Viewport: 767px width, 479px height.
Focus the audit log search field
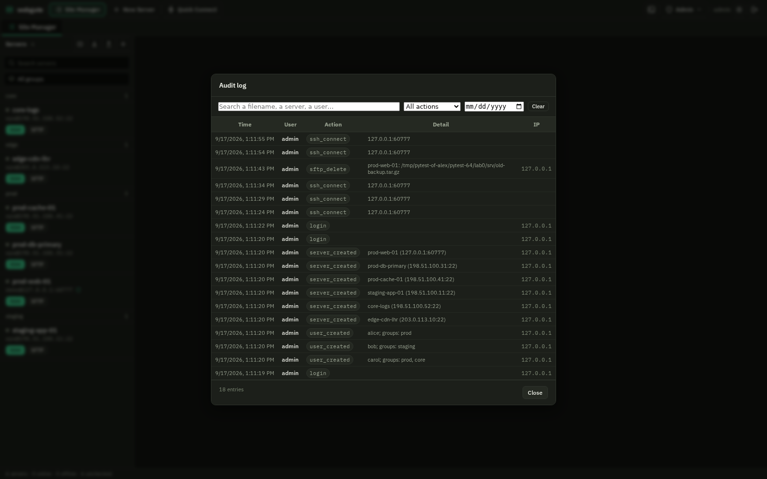coord(309,106)
